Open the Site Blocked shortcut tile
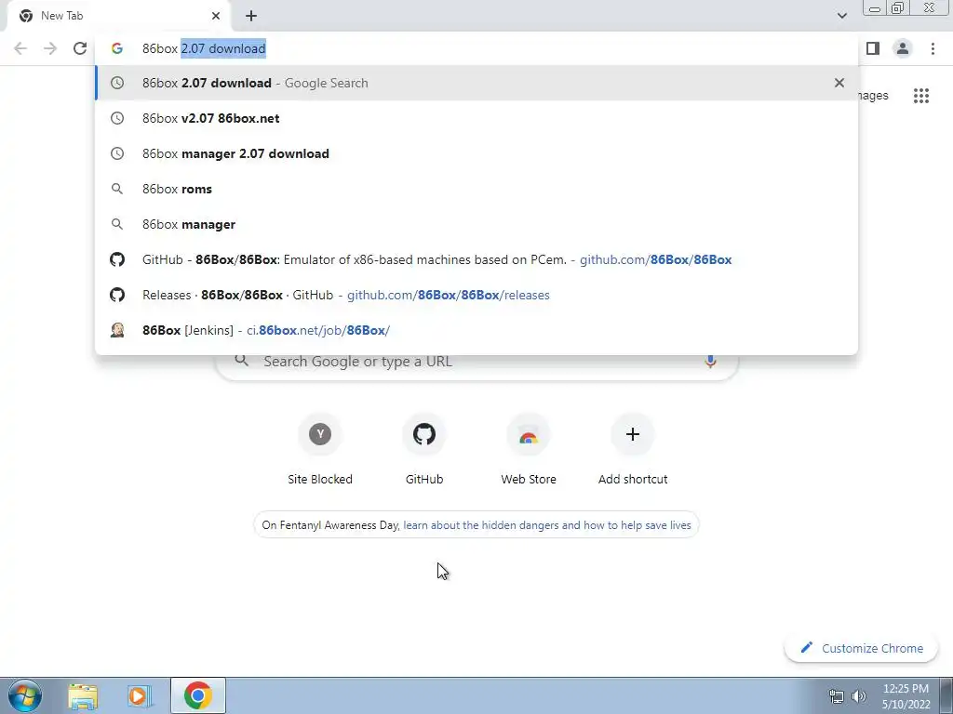953x714 pixels. point(320,450)
